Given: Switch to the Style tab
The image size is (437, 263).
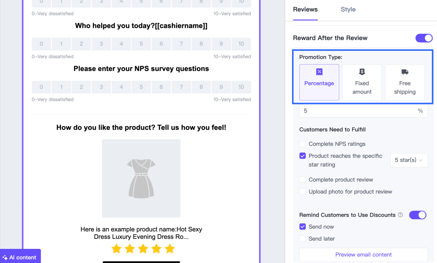Looking at the screenshot, I should (348, 10).
